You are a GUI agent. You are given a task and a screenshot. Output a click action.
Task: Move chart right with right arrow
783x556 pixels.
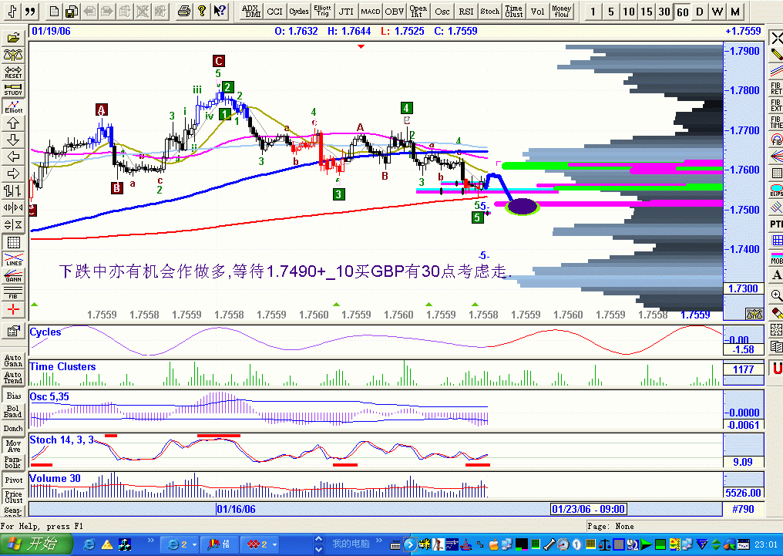click(13, 174)
